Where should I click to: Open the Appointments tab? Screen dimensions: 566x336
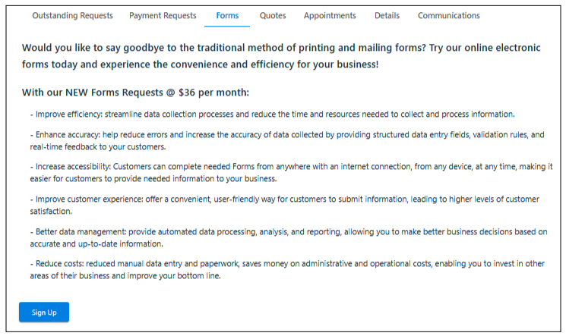330,16
